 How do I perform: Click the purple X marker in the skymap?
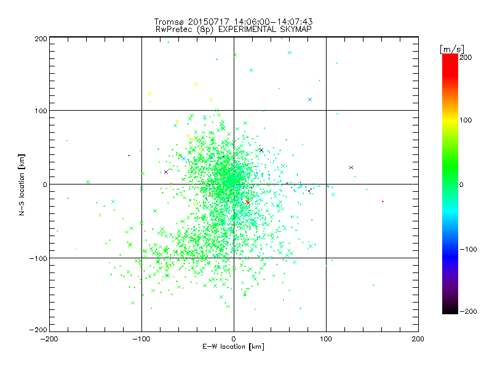click(x=166, y=172)
